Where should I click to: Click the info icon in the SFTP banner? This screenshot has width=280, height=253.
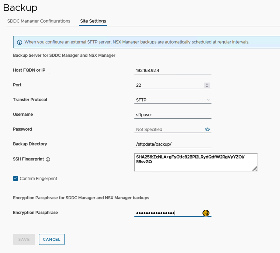coord(20,42)
